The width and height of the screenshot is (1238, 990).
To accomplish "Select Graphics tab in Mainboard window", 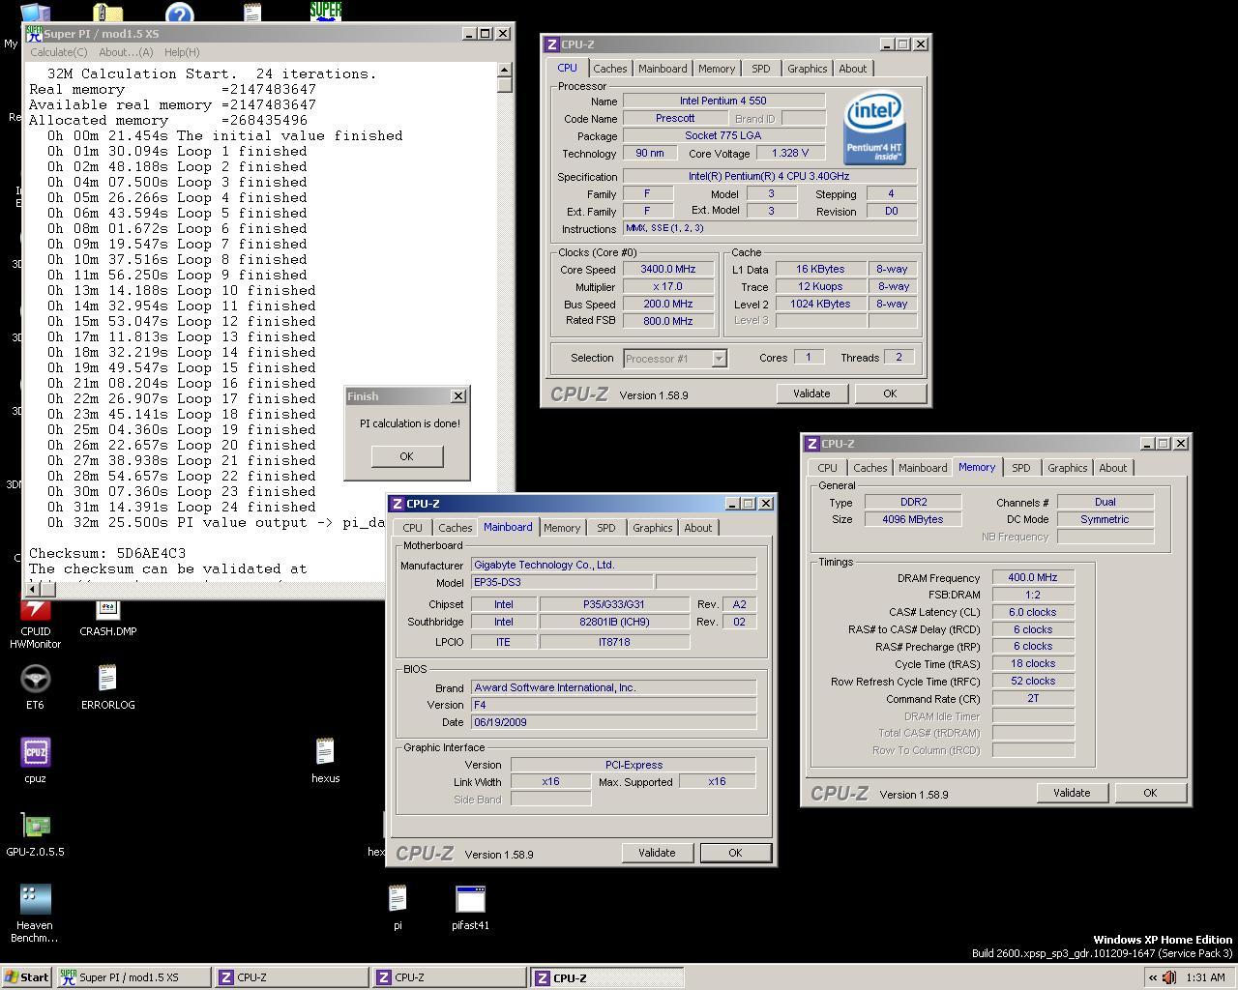I will pos(652,528).
